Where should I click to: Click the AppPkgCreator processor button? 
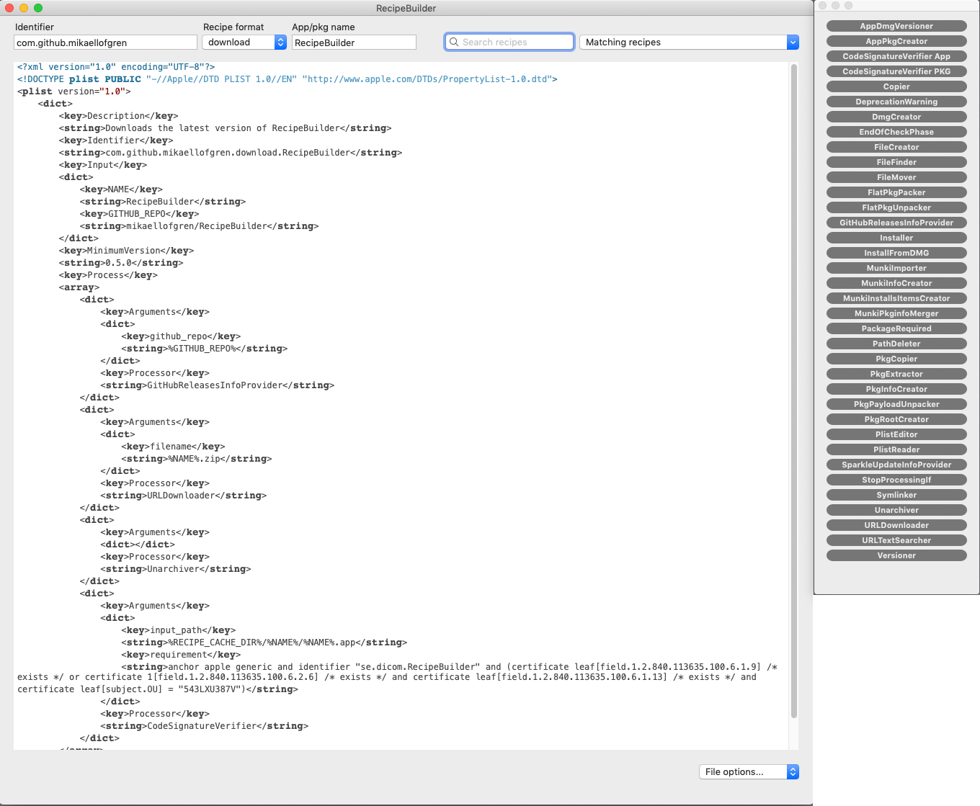point(896,41)
